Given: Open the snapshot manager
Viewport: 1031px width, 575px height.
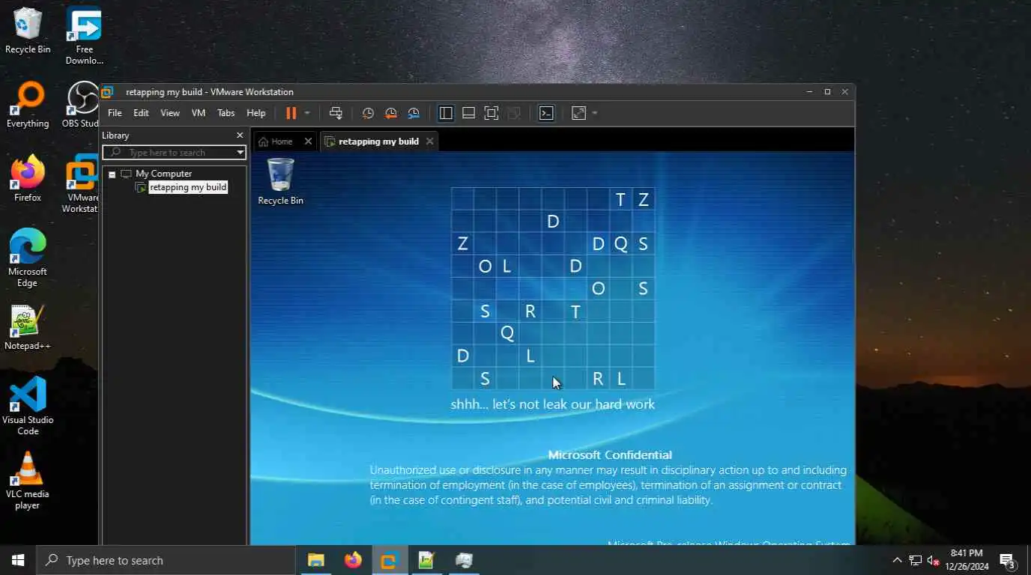Looking at the screenshot, I should pyautogui.click(x=414, y=113).
